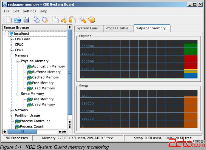206x150 pixels.
Task: Click the Process Controller sensor icon
Action: click(17, 121)
